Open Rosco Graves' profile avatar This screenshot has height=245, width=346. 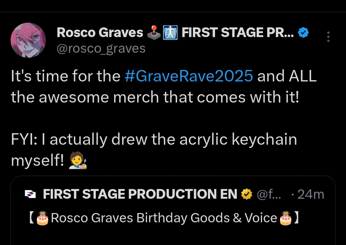click(x=28, y=40)
